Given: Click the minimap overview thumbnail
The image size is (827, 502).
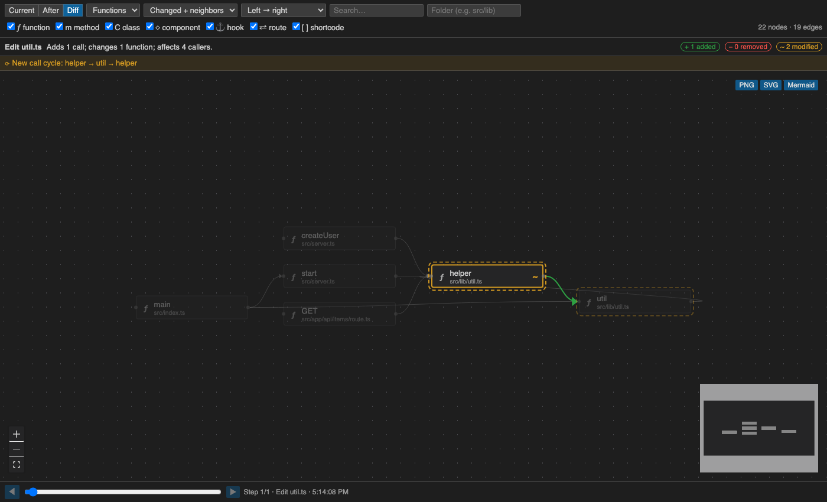Looking at the screenshot, I should [x=759, y=428].
